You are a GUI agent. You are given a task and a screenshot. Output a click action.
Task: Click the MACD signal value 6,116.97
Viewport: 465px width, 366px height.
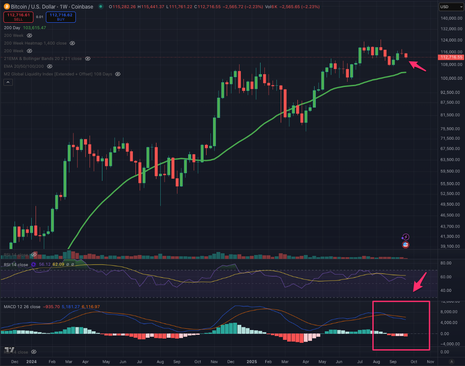click(x=91, y=307)
